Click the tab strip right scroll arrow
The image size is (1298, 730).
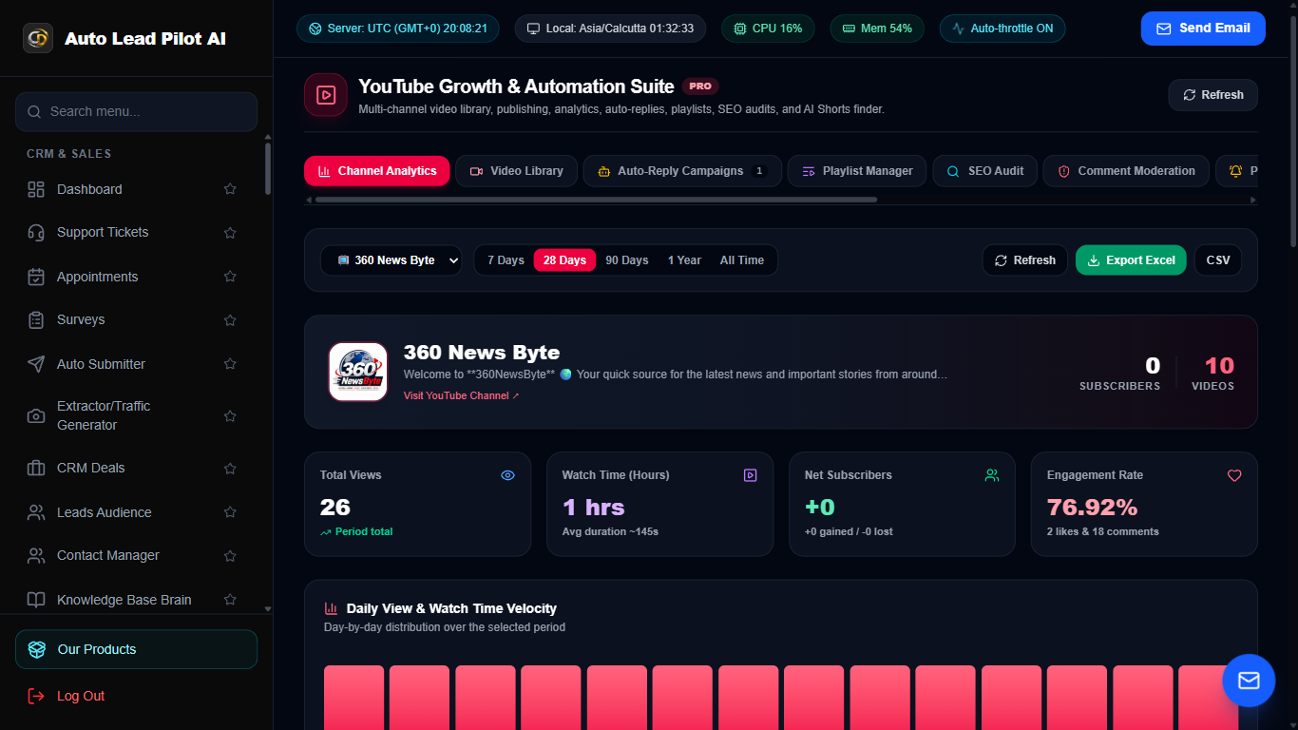click(x=1253, y=200)
